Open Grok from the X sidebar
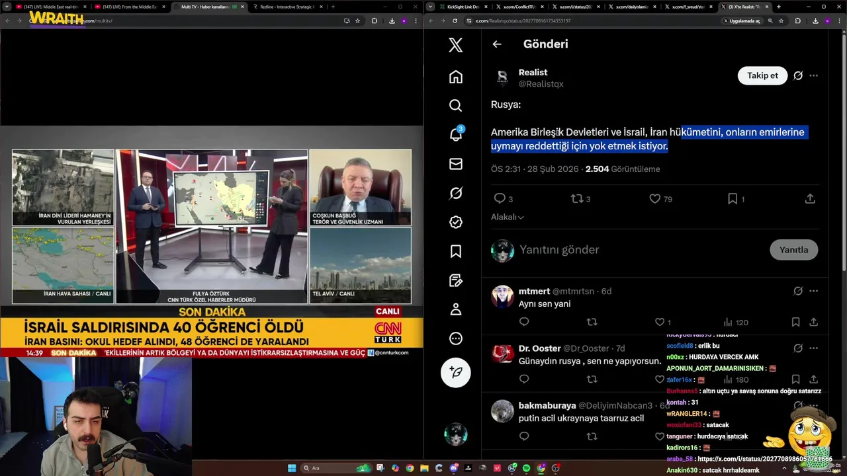847x476 pixels. coord(456,193)
